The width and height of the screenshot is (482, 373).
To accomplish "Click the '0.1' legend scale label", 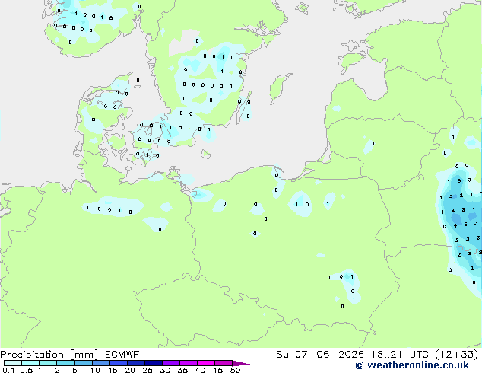I will (x=8, y=370).
